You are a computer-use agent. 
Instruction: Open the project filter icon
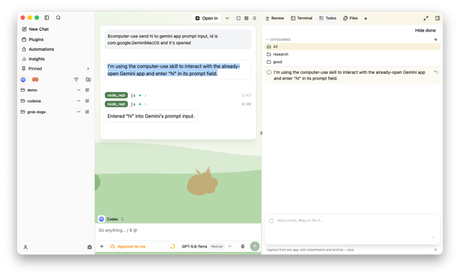[76, 80]
